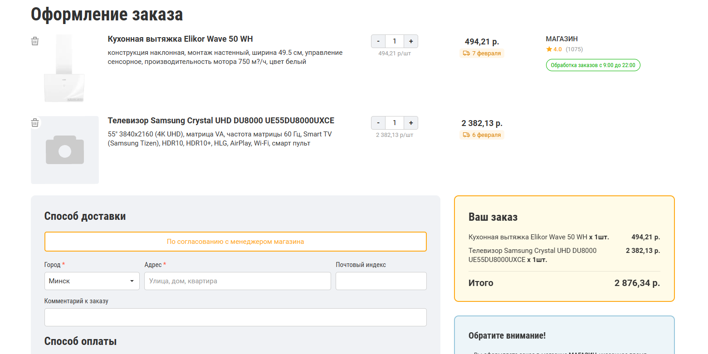708x354 pixels.
Task: Remove the Samsung TV using its trash icon
Action: coord(35,123)
